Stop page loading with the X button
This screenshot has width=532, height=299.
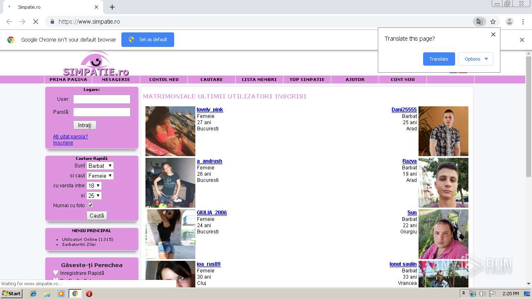[36, 22]
